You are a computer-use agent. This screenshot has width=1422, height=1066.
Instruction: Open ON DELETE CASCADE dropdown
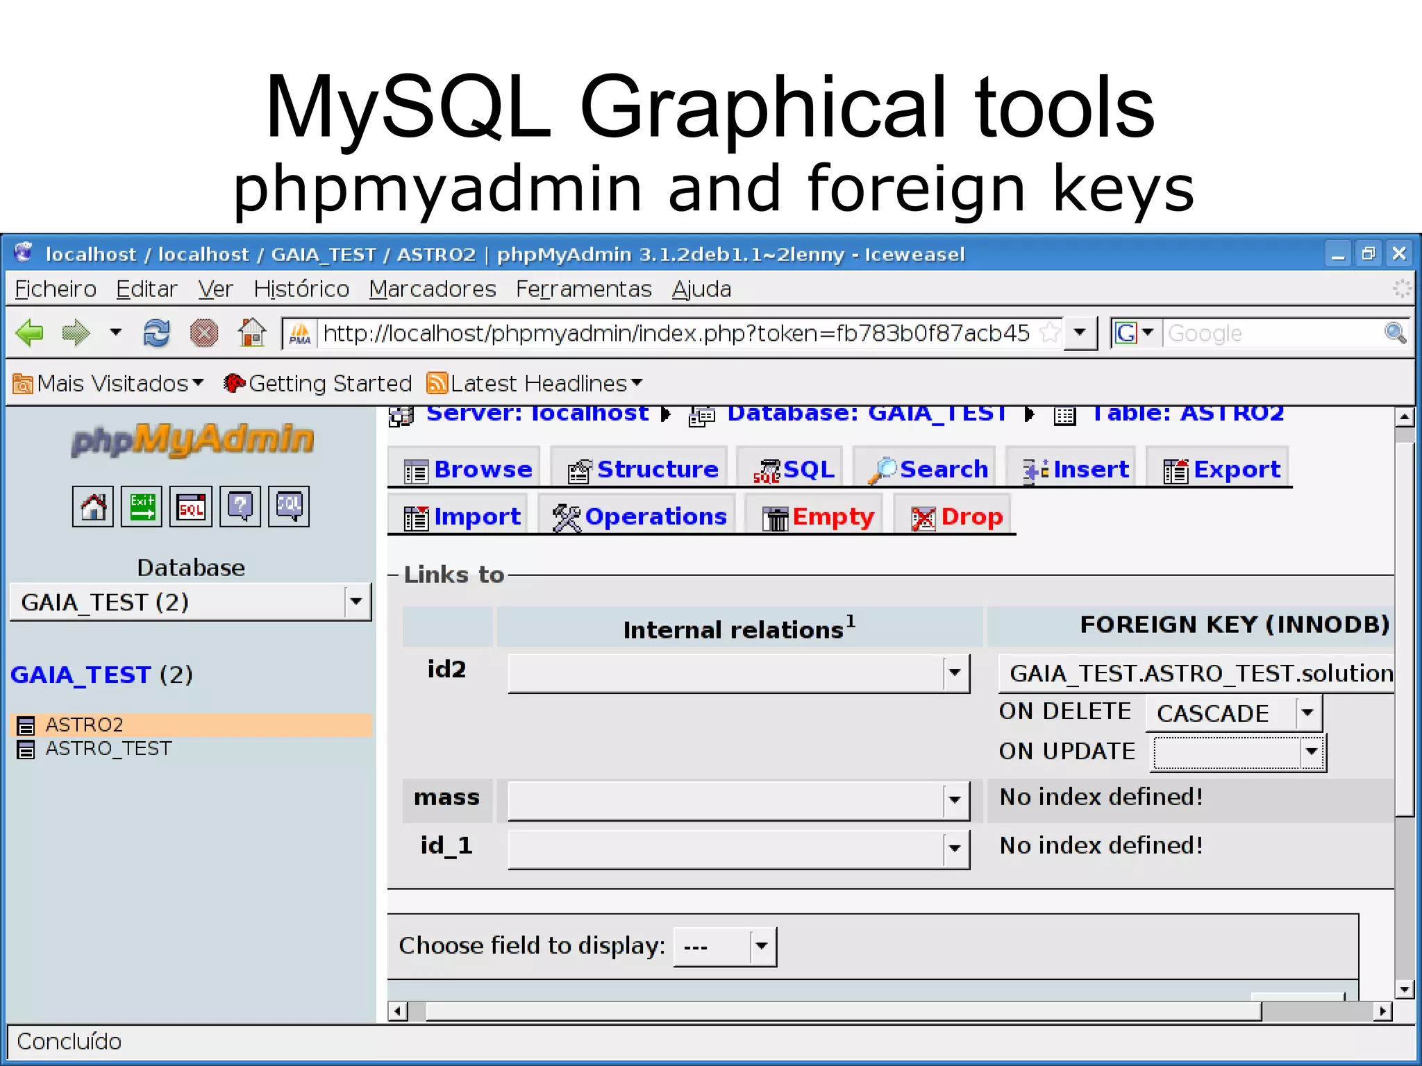(1234, 713)
